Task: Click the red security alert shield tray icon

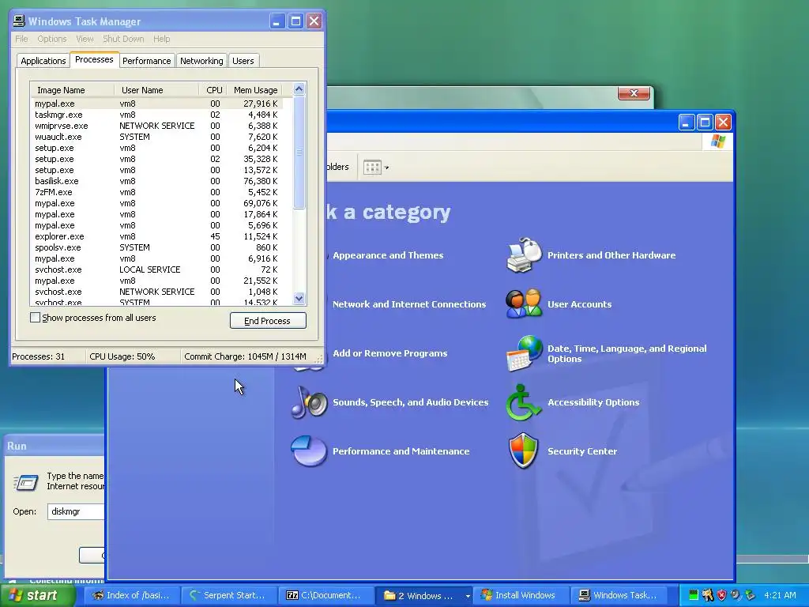Action: coord(721,595)
